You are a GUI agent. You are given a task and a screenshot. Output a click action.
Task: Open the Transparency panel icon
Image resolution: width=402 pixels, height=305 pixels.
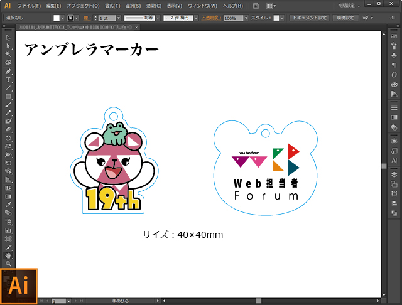pyautogui.click(x=394, y=127)
